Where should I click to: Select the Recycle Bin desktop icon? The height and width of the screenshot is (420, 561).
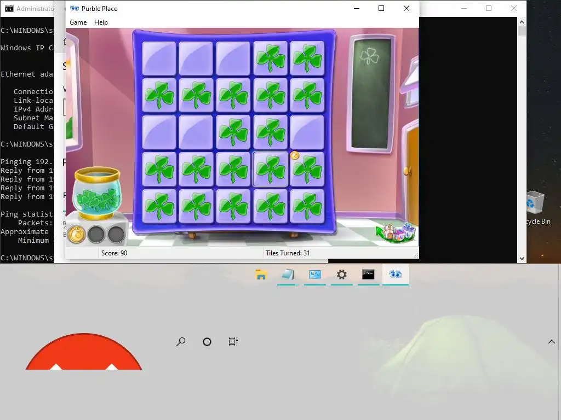click(536, 208)
